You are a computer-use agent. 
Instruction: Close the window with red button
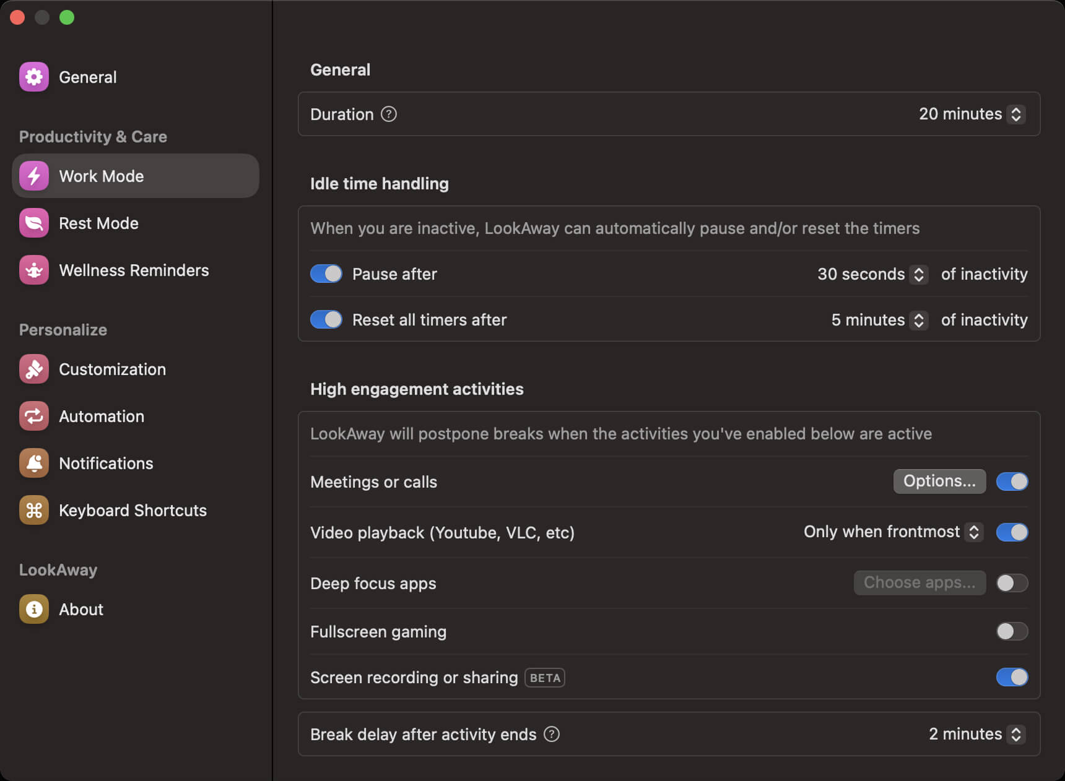17,17
